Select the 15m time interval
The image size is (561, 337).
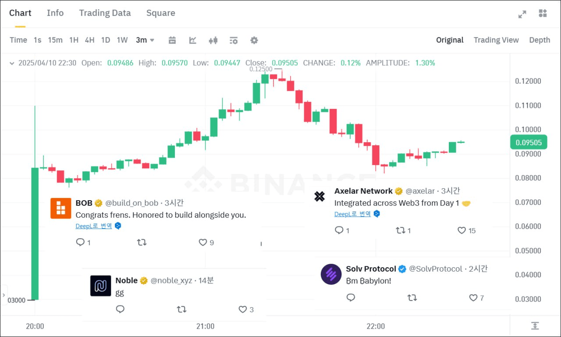click(55, 40)
